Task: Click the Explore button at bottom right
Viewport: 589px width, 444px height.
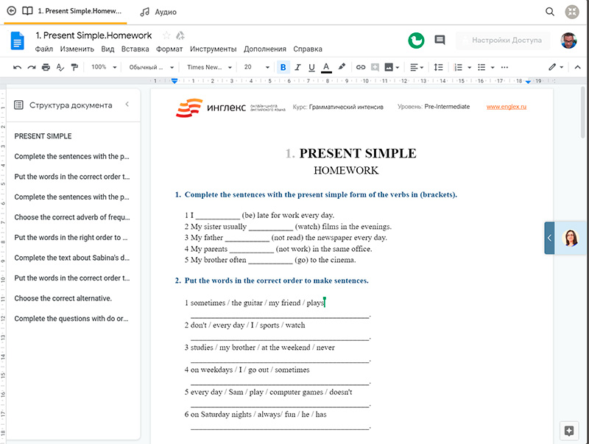Action: coord(568,431)
